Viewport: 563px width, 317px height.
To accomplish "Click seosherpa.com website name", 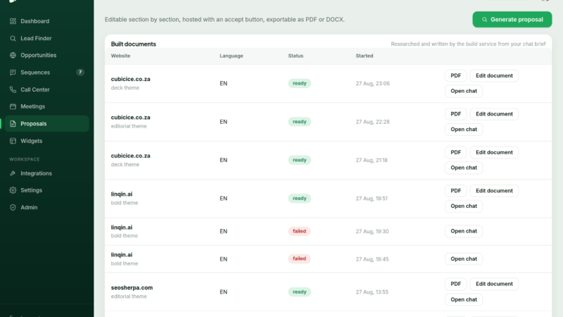I will coord(132,287).
